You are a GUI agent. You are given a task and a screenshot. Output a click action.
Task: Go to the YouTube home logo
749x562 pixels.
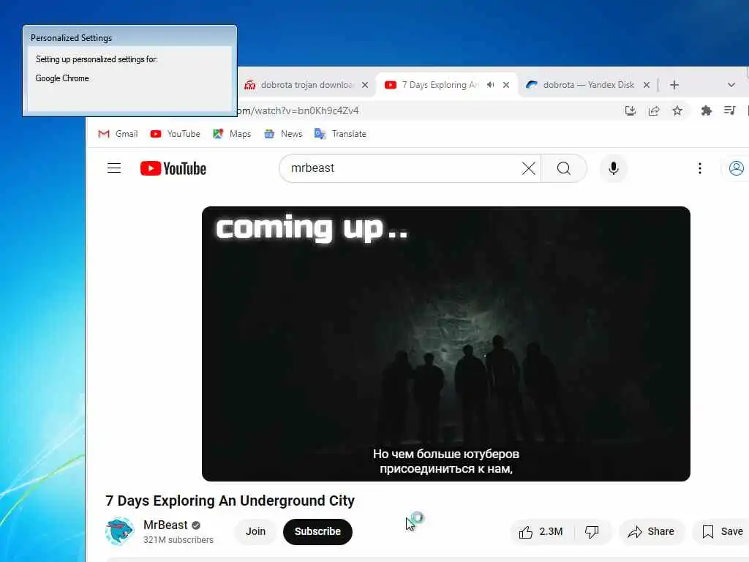click(x=173, y=168)
